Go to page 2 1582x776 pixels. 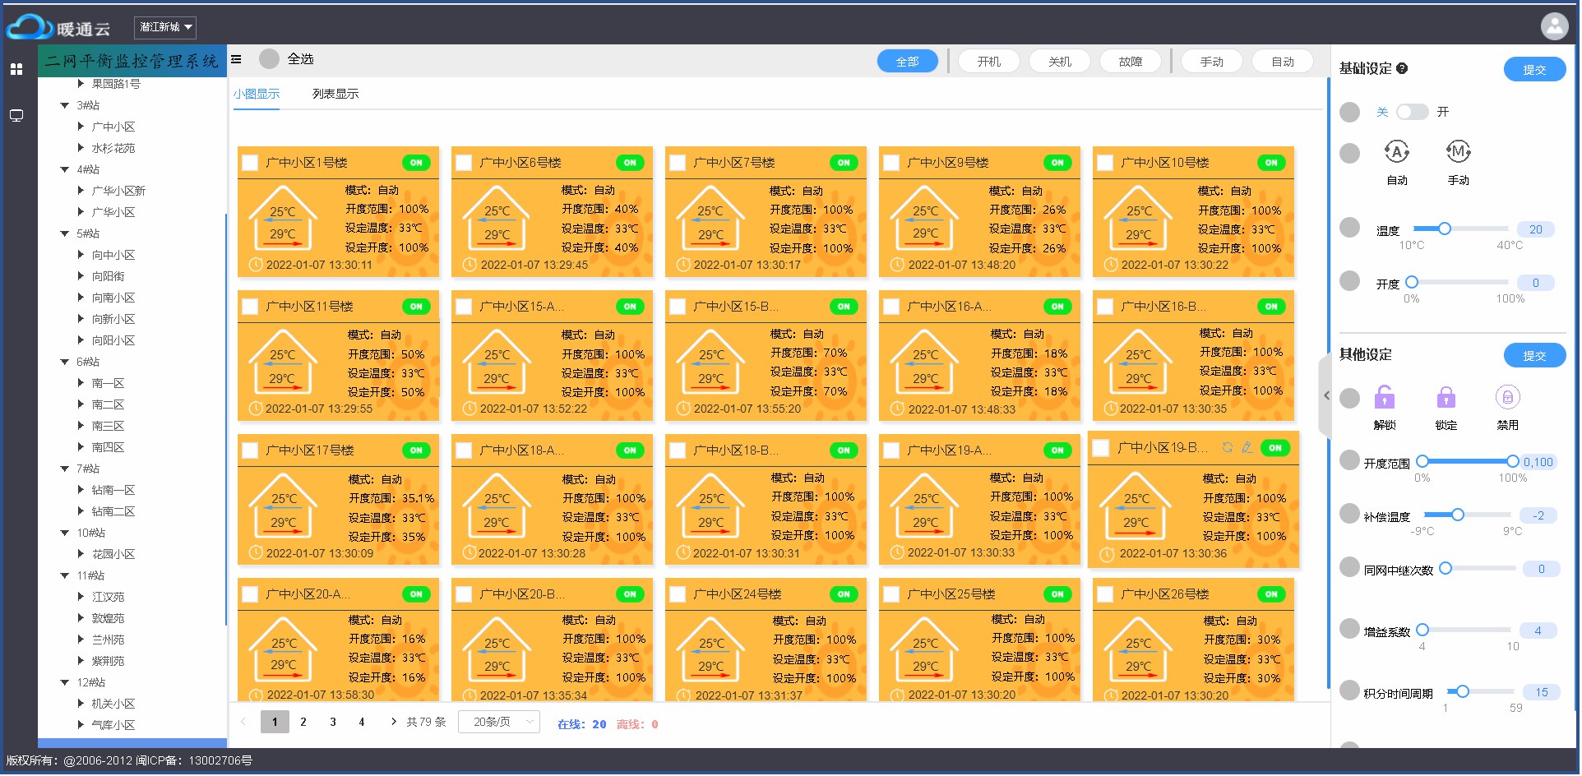[303, 722]
